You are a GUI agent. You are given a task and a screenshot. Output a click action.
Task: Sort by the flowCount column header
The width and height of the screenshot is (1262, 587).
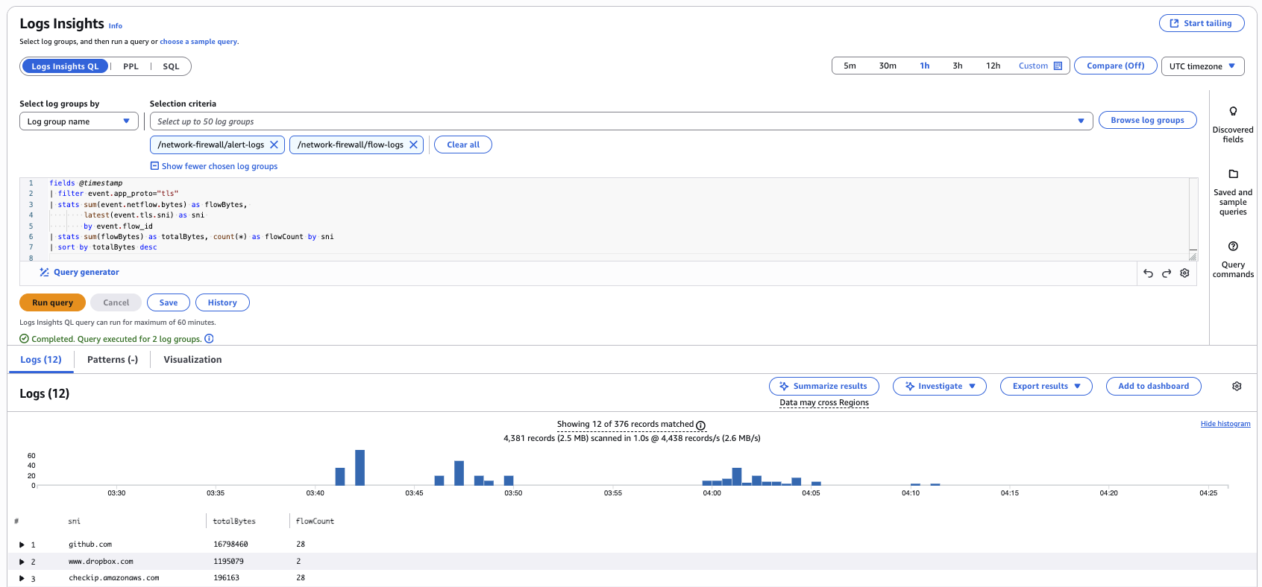click(315, 521)
